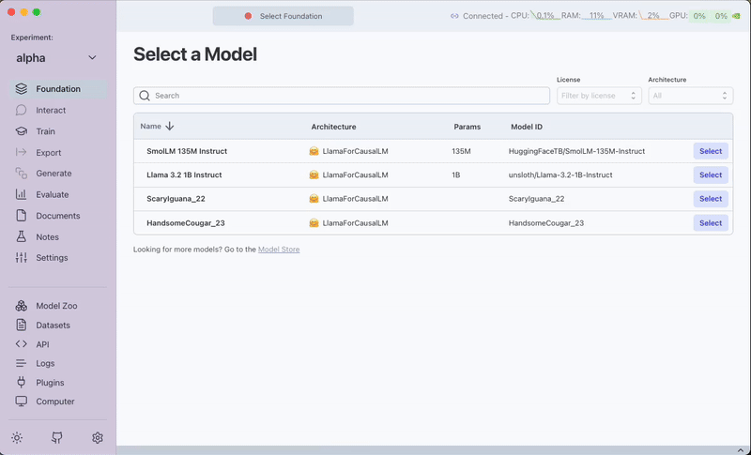Screen dimensions: 751x455
Task: Open the Architecture filter dropdown
Action: pyautogui.click(x=690, y=96)
